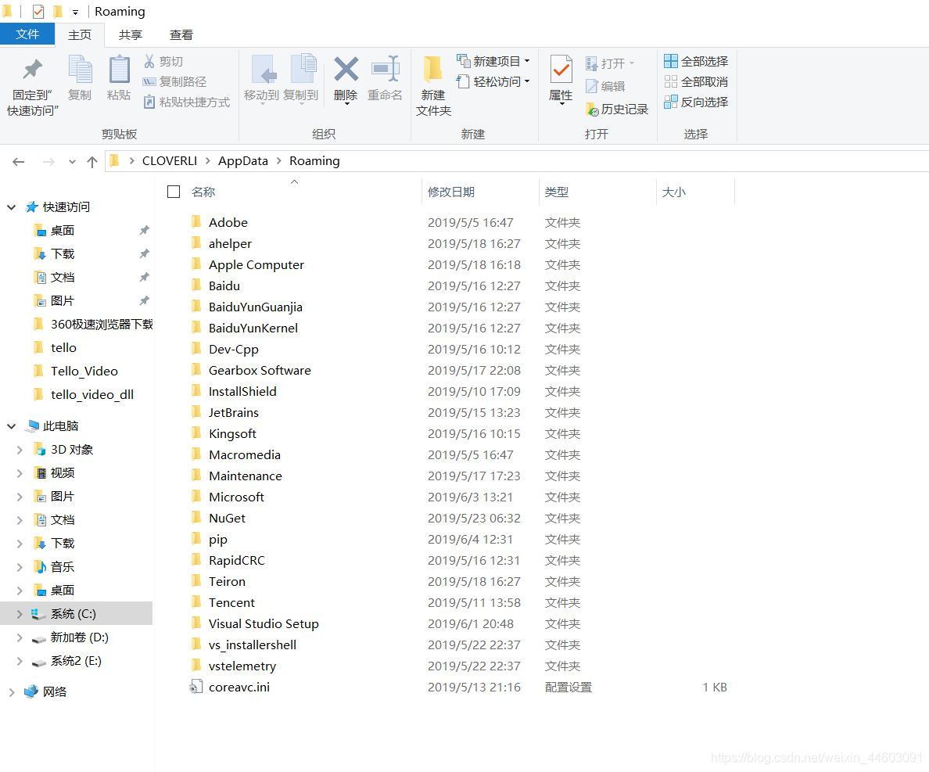Click AppData in the address breadcrumb
The image size is (929, 772).
[x=243, y=161]
